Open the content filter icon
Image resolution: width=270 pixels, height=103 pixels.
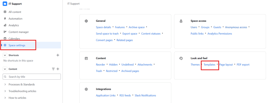[54, 69]
